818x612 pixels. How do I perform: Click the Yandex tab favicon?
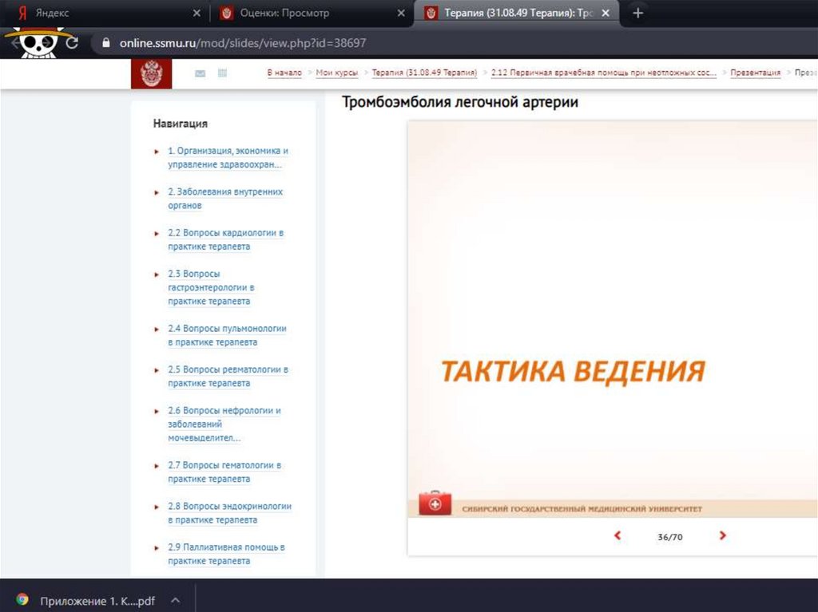click(22, 13)
